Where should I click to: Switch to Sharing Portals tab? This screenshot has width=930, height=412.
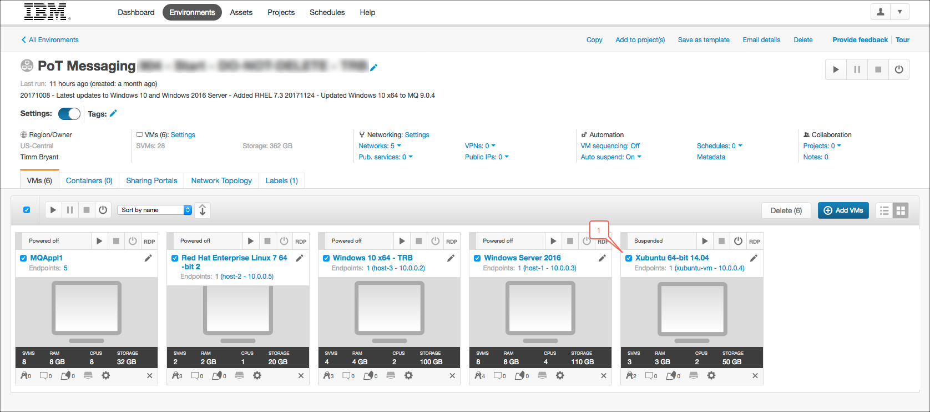click(151, 180)
